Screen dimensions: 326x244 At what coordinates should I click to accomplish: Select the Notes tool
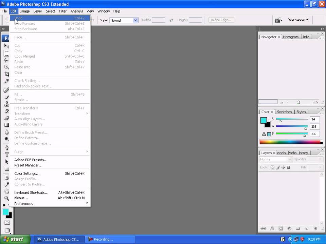6,178
